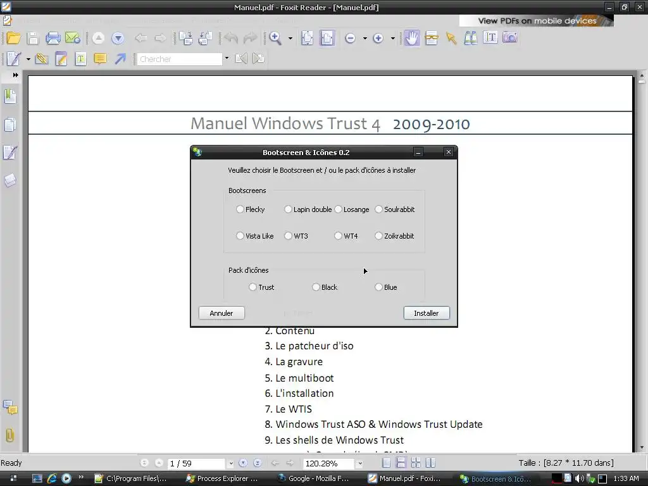Select the blue Arrow drawing tool
Viewport: 648px width, 486px height.
(x=120, y=59)
